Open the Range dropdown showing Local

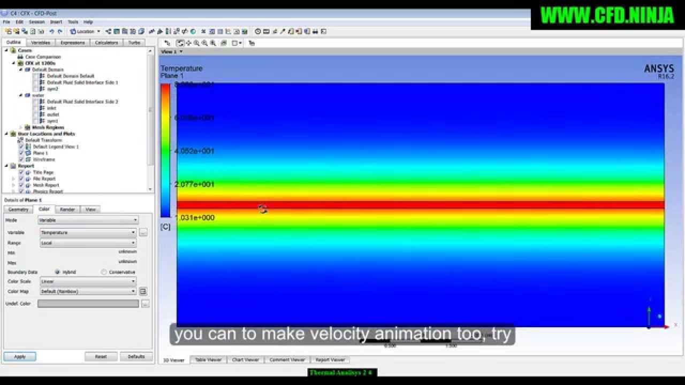[88, 243]
